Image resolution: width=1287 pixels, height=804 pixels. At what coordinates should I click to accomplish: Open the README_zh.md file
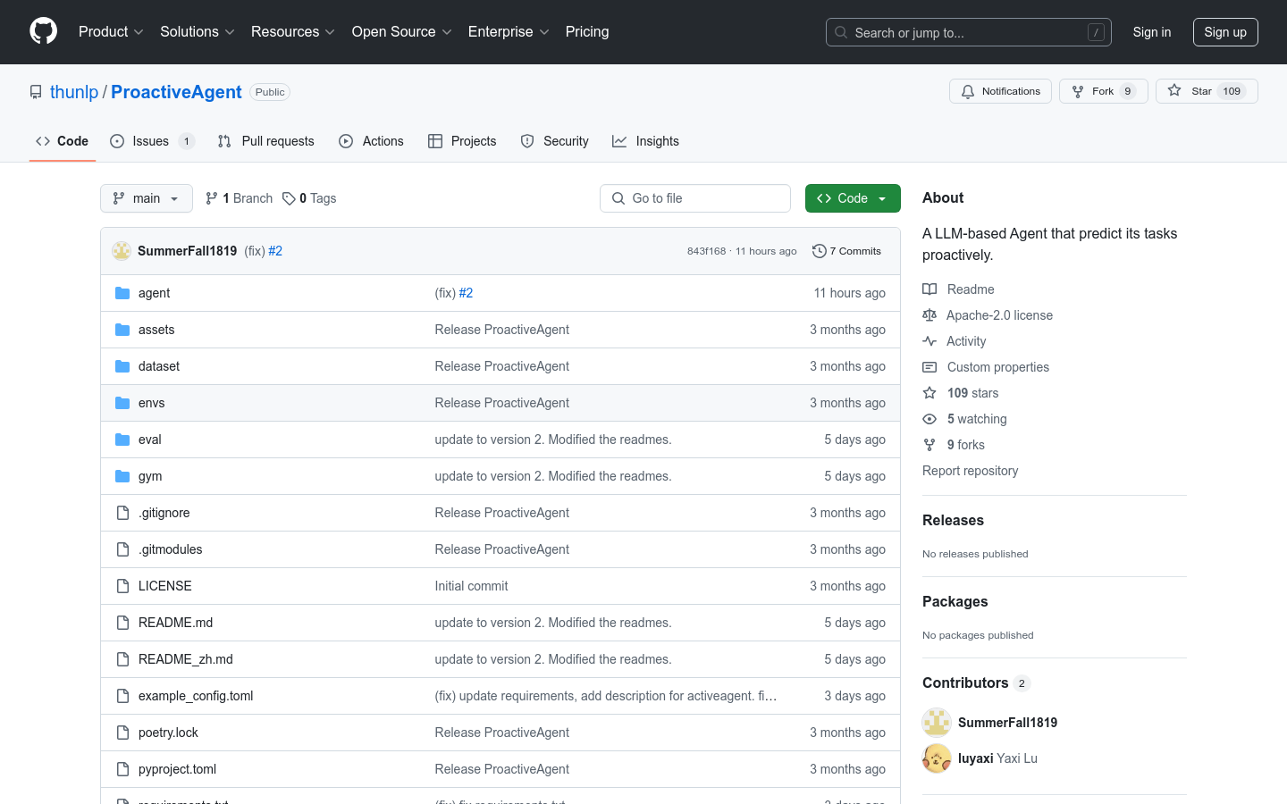[186, 659]
